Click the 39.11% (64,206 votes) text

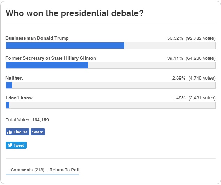tap(191, 58)
